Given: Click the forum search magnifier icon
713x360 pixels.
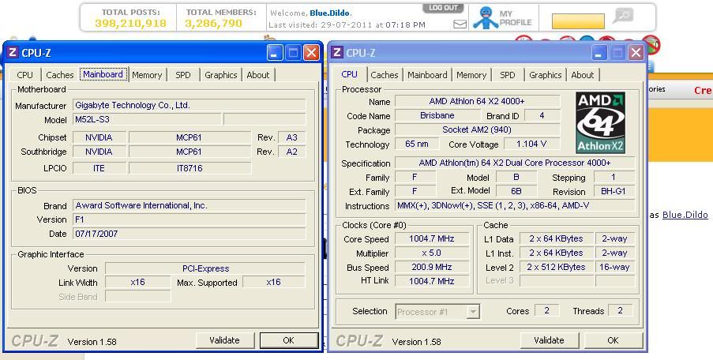Looking at the screenshot, I should coord(622,16).
